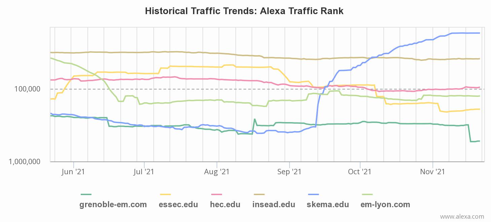
Task: Click the Nov '21 axis label
Action: (x=433, y=172)
